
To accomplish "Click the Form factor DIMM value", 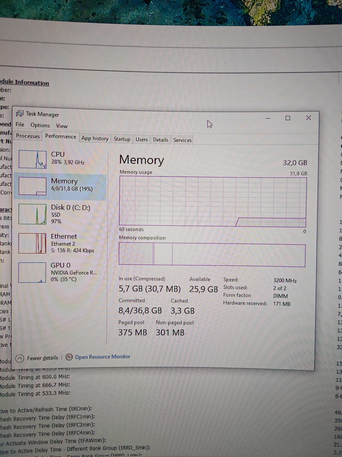I will 281,296.
